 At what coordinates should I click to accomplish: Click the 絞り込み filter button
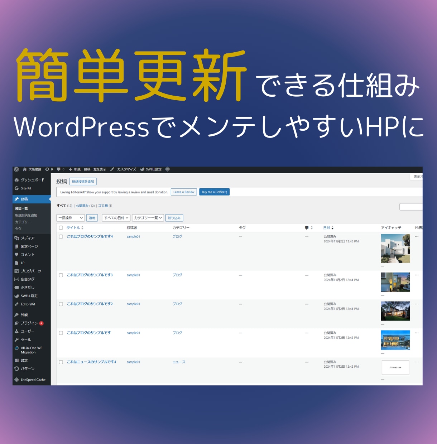click(x=174, y=218)
